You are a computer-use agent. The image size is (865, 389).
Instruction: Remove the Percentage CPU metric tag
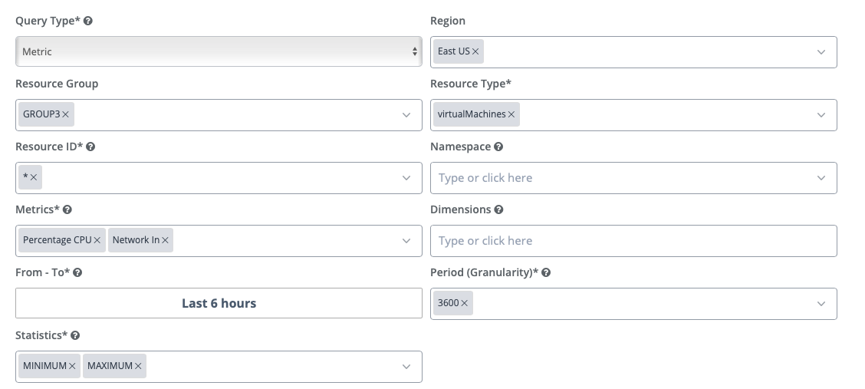[x=97, y=240]
